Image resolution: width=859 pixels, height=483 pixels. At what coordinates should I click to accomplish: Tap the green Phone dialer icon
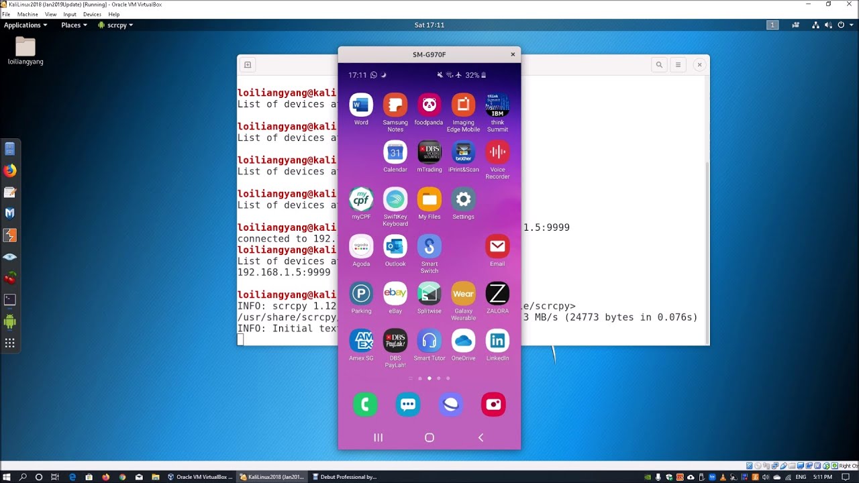pyautogui.click(x=365, y=405)
